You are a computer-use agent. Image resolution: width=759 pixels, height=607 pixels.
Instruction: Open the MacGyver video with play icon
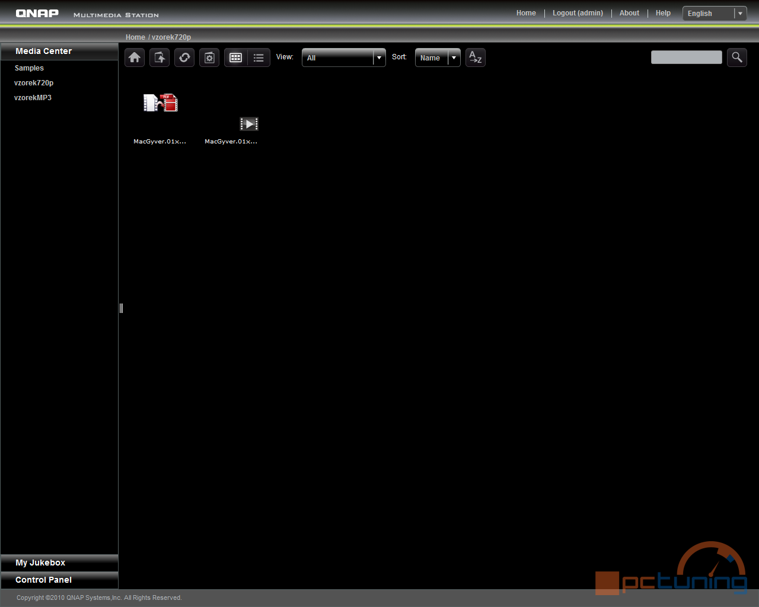click(249, 123)
